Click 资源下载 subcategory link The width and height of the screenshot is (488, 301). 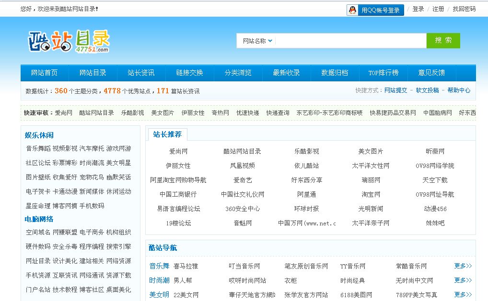point(118,275)
